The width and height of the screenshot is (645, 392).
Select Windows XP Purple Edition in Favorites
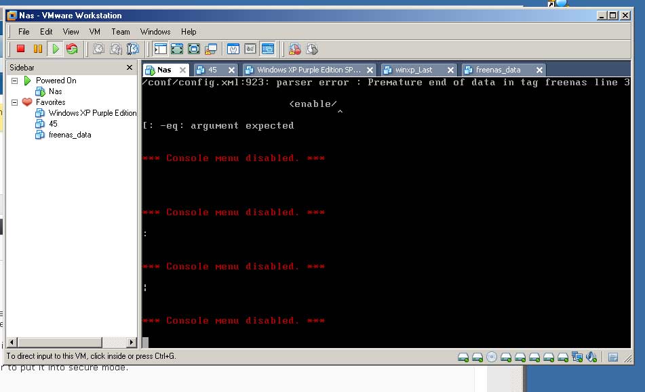click(92, 113)
